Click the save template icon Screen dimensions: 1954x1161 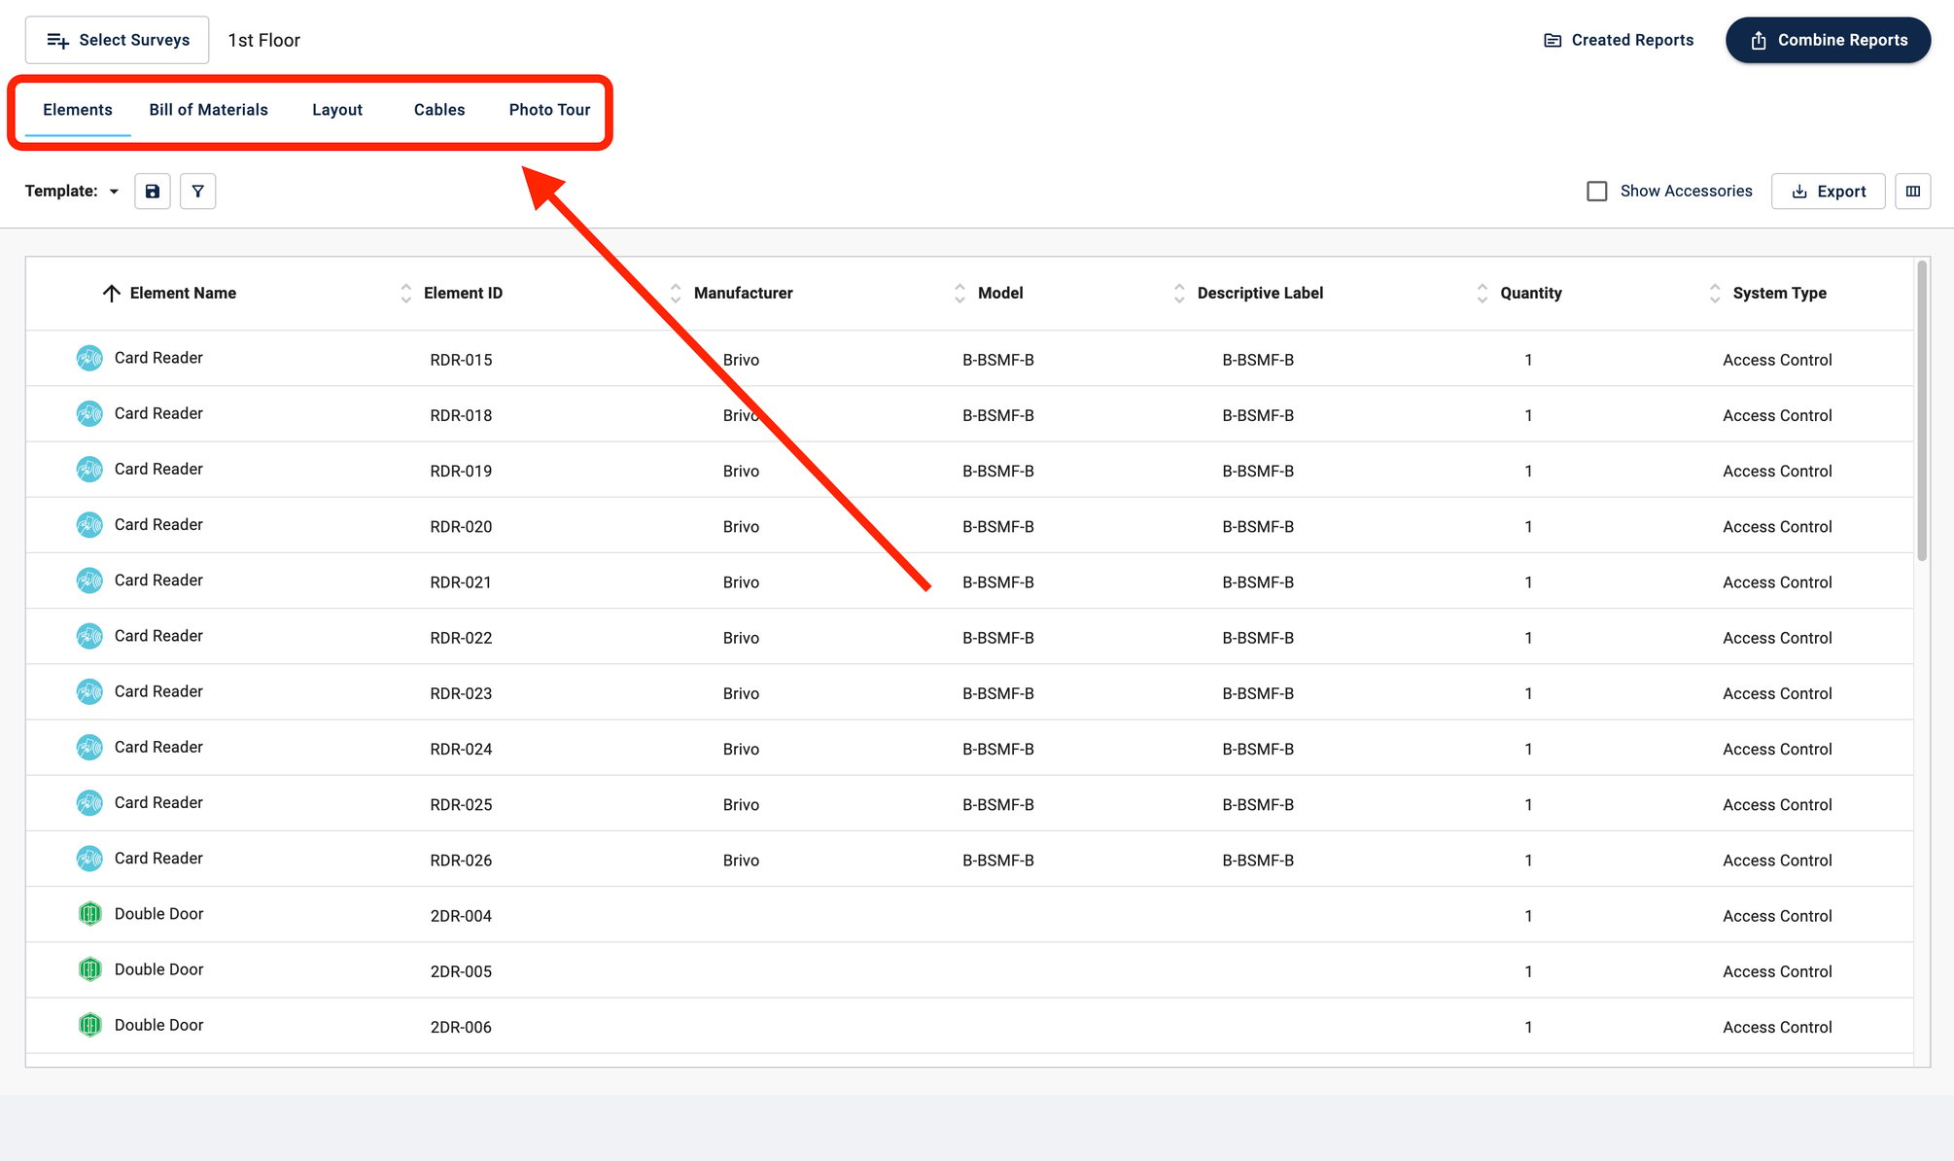point(153,192)
